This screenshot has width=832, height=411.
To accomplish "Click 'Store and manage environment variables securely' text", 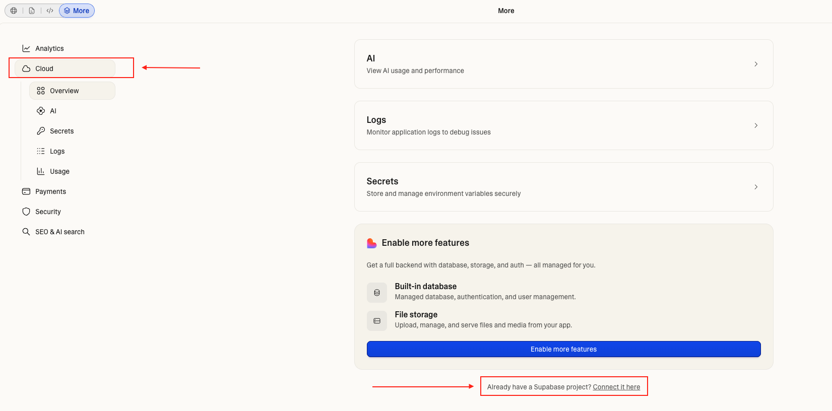I will pyautogui.click(x=443, y=193).
